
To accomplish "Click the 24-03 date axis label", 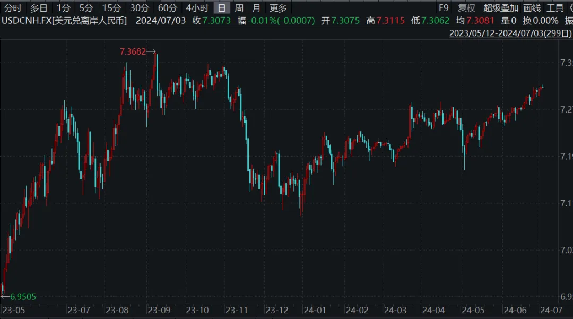I will tap(395, 310).
